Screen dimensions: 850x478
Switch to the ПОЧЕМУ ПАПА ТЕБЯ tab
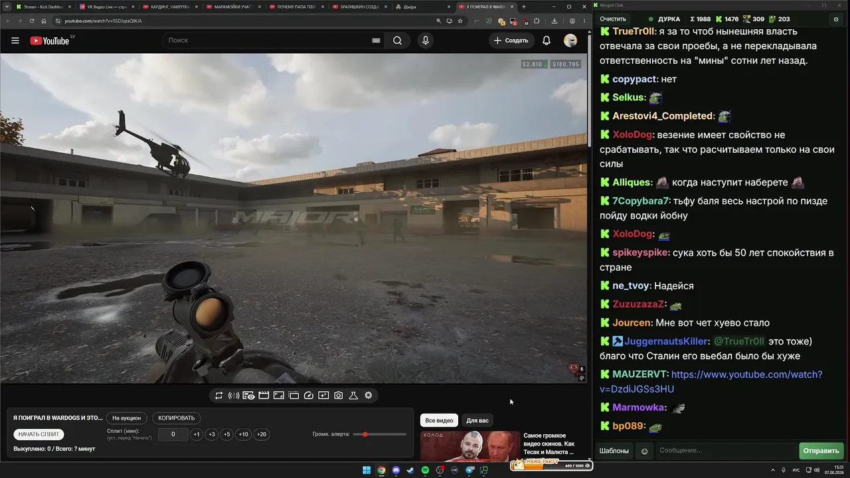(297, 7)
